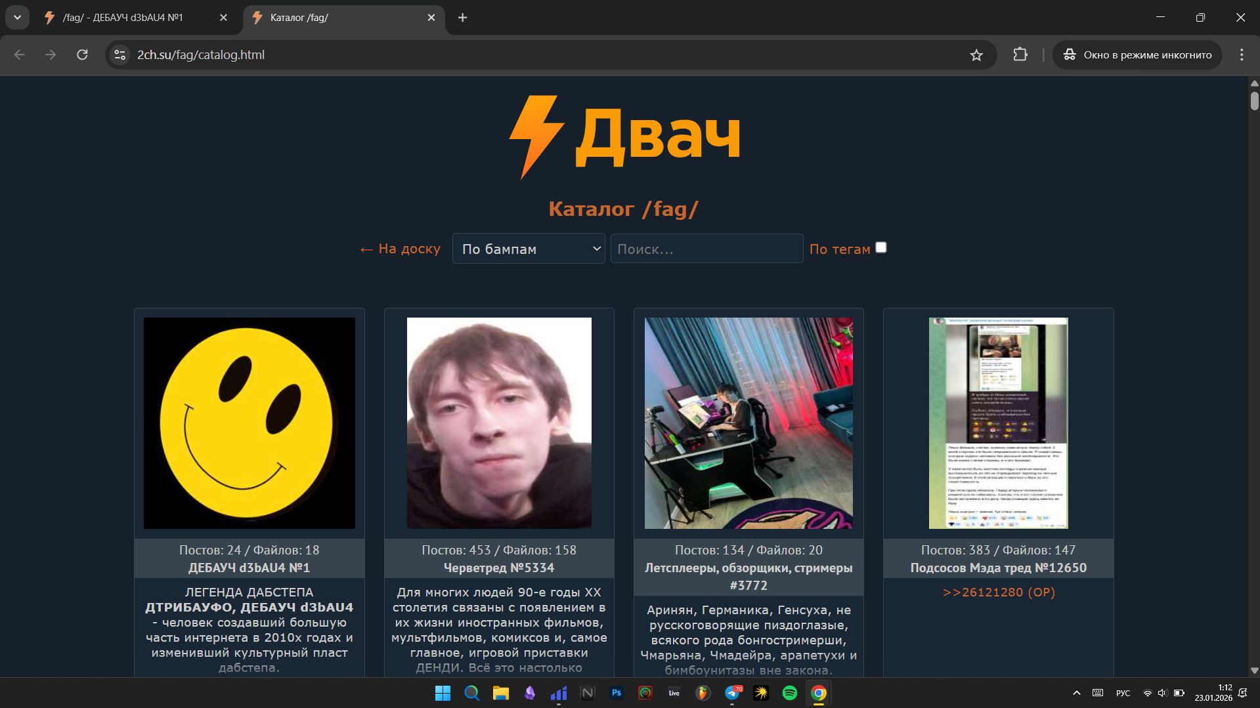Open the Подсосов Мэда тред №12650 title
This screenshot has height=708, width=1260.
[999, 568]
